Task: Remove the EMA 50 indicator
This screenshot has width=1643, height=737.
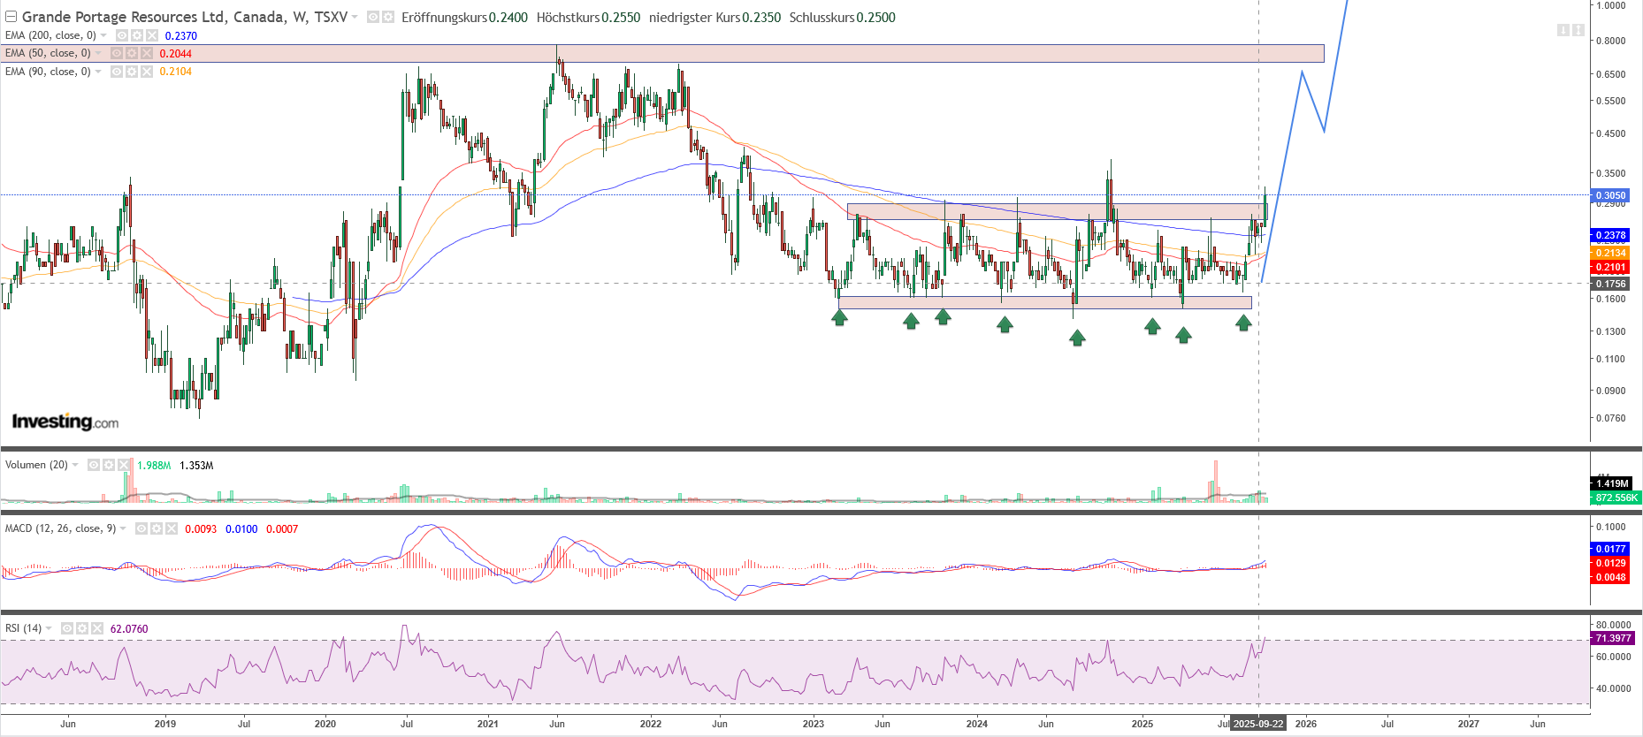Action: [147, 54]
